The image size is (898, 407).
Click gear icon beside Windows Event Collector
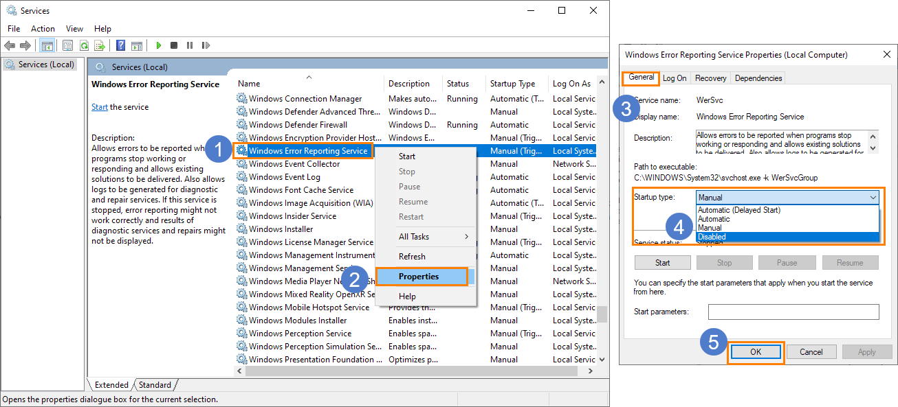[241, 163]
